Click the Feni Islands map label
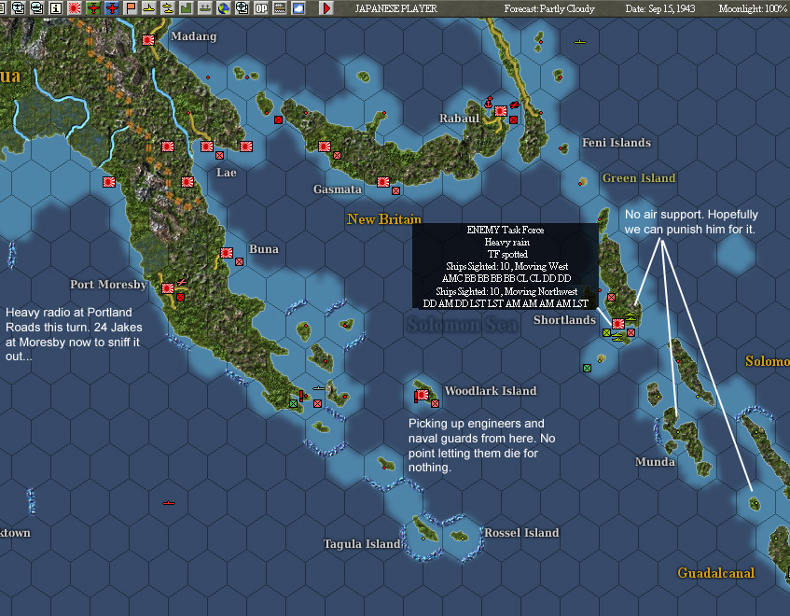790x616 pixels. coord(617,143)
